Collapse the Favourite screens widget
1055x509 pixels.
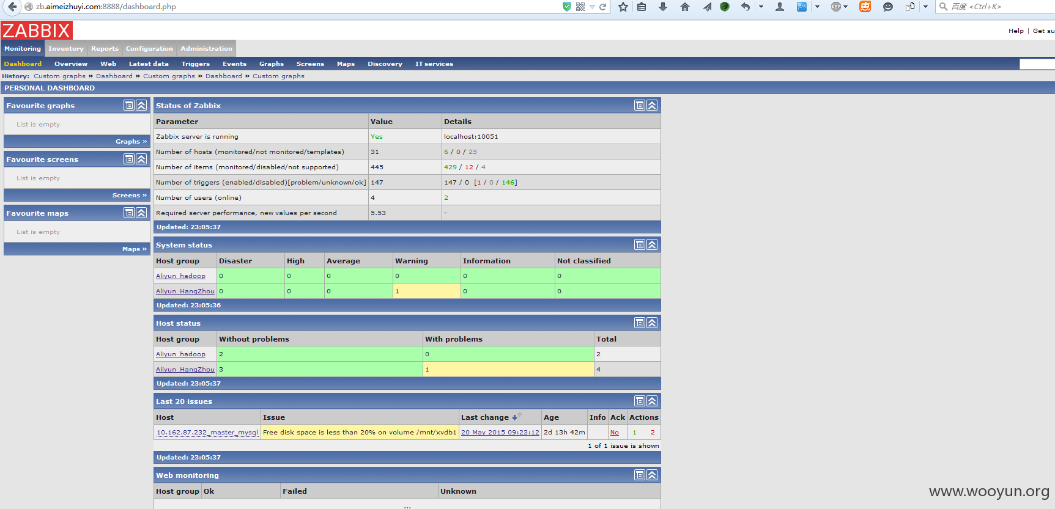pos(141,159)
